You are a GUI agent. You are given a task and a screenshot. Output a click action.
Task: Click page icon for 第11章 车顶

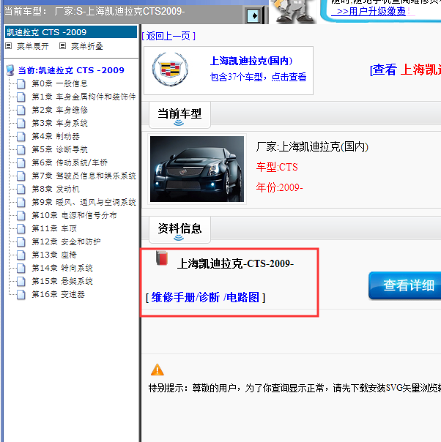[x=21, y=228]
